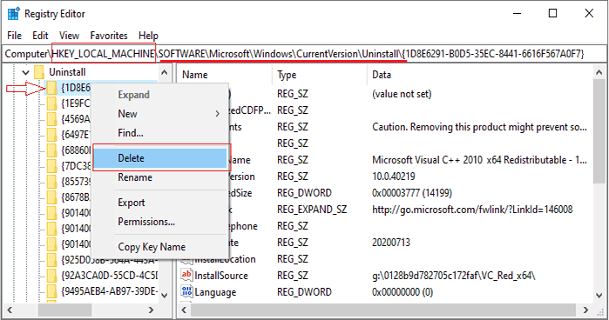Click folder icon of {68860 key
This screenshot has height=320, width=609.
pyautogui.click(x=51, y=150)
